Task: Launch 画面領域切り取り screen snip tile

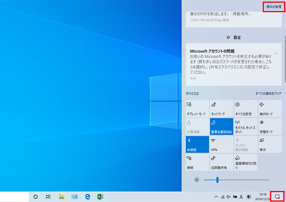Action: [x=246, y=162]
